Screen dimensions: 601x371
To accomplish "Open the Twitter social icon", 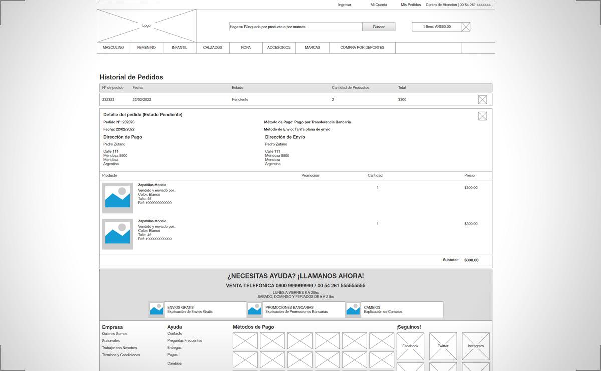I will [443, 346].
